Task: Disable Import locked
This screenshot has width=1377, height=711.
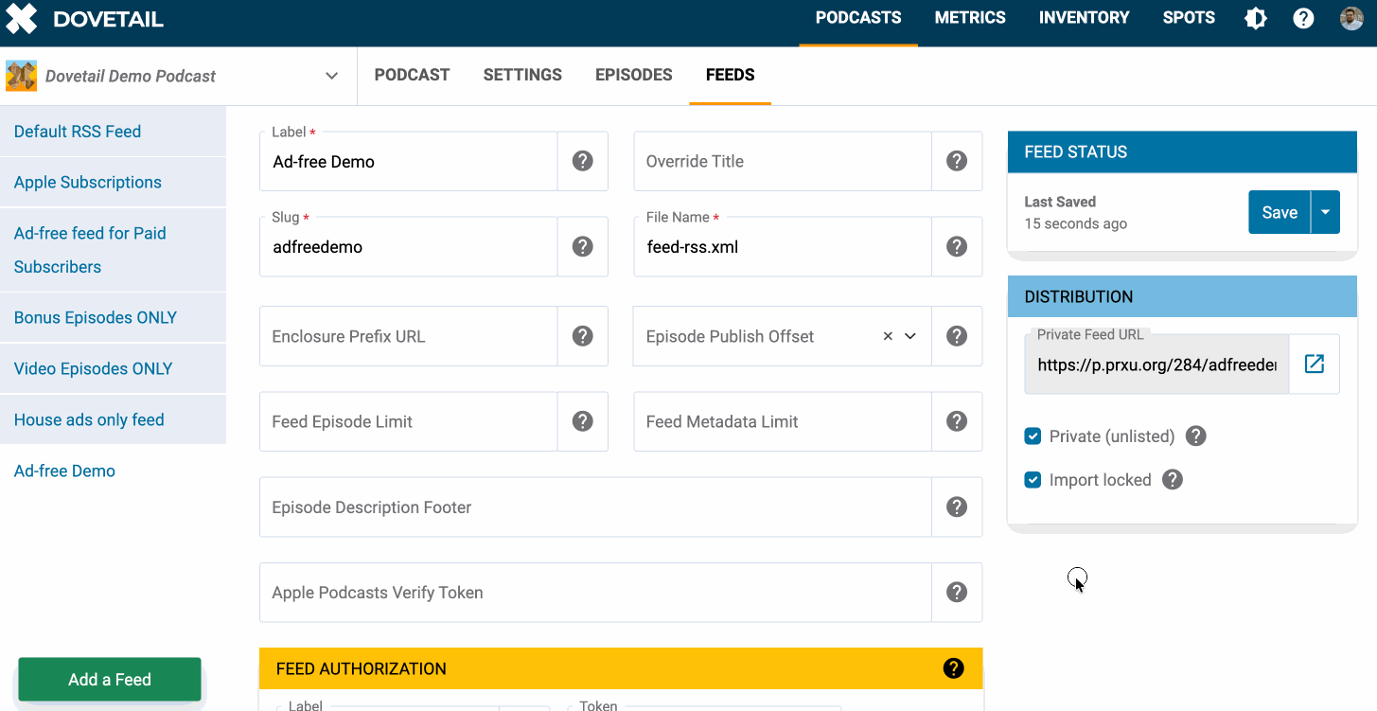Action: [1033, 479]
